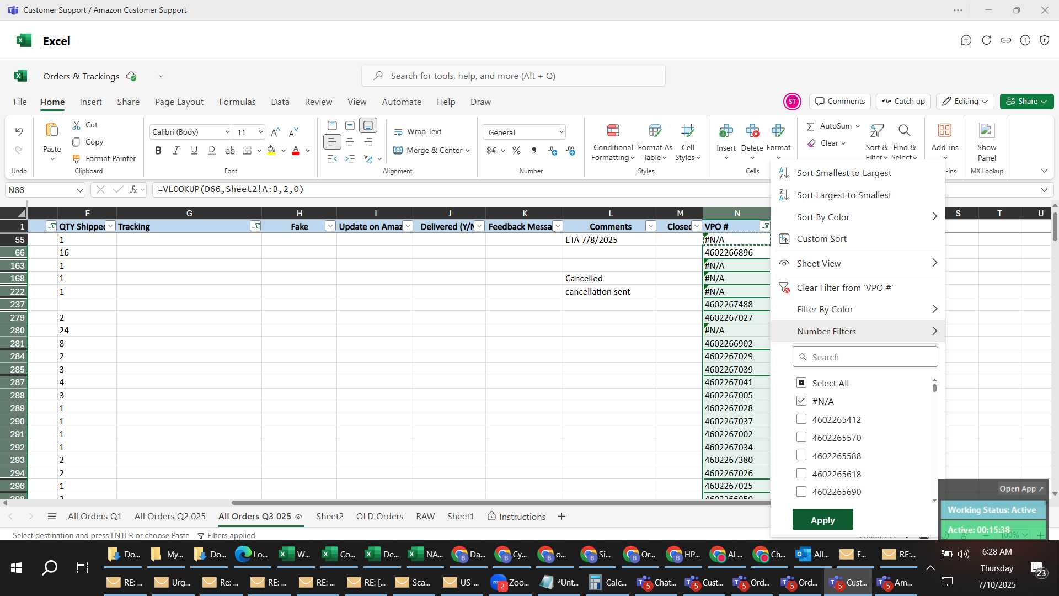
Task: Click the Search for tools box
Action: coord(513,76)
